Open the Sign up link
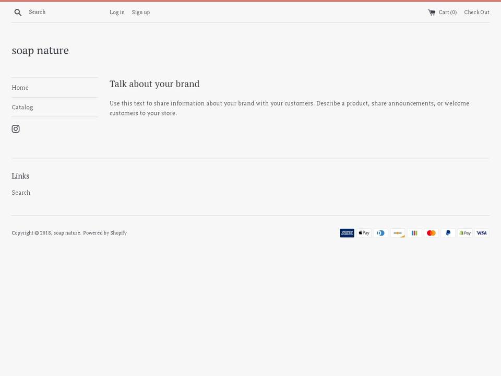 141,12
